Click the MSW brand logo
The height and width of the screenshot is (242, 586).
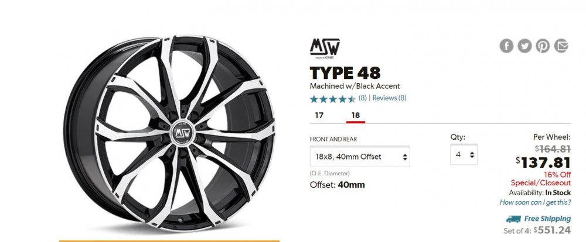(325, 49)
